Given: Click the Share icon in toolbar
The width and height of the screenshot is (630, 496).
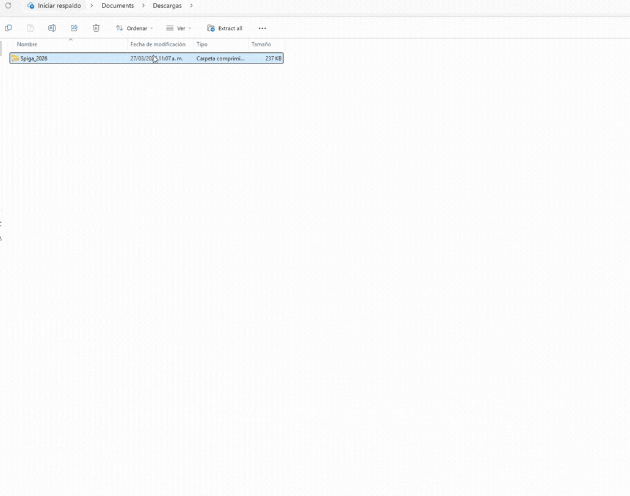Looking at the screenshot, I should pos(74,28).
